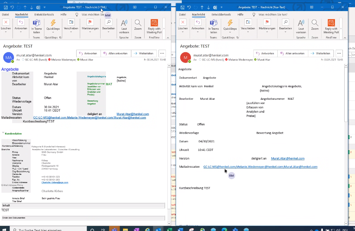Share to Teams in left HTML window ribbon

(x=37, y=23)
